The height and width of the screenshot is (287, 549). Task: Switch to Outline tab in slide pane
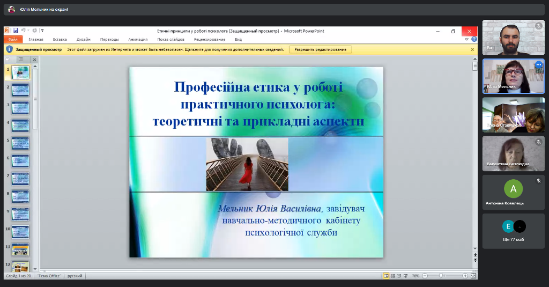pyautogui.click(x=20, y=59)
